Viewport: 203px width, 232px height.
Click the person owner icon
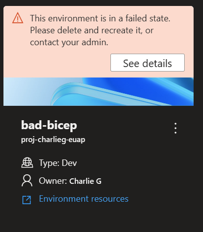27,180
